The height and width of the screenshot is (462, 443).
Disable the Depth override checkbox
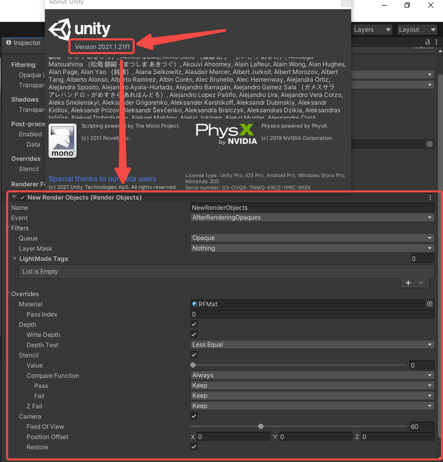pos(194,324)
